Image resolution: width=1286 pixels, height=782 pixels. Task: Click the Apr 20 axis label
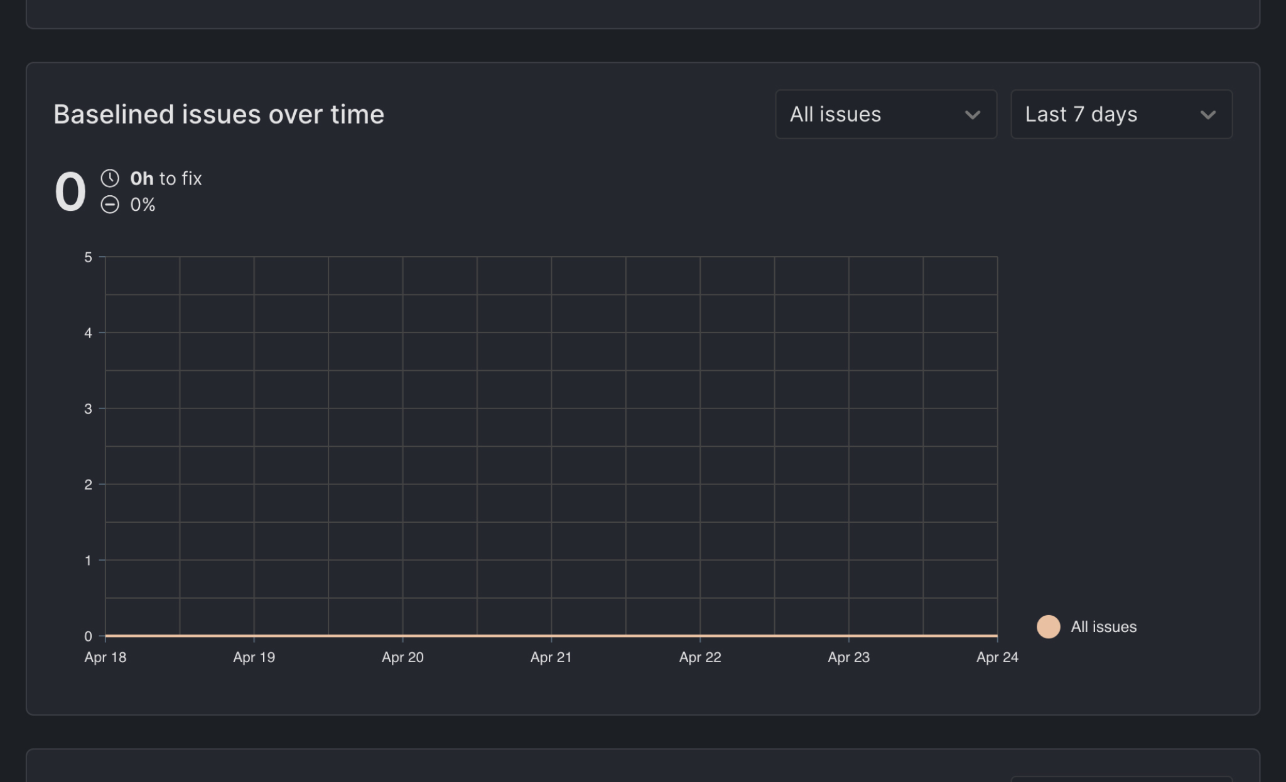tap(403, 657)
